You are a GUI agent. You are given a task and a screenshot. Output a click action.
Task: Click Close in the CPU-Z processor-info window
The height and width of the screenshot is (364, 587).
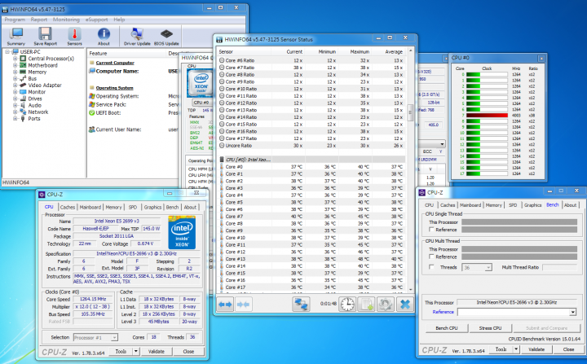tap(188, 351)
